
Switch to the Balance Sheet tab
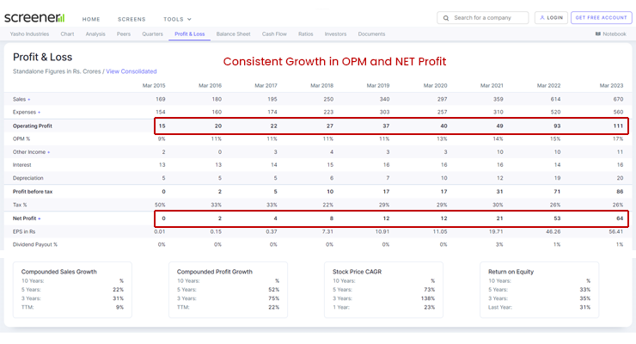tap(233, 34)
